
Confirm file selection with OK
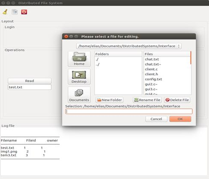coord(180,119)
